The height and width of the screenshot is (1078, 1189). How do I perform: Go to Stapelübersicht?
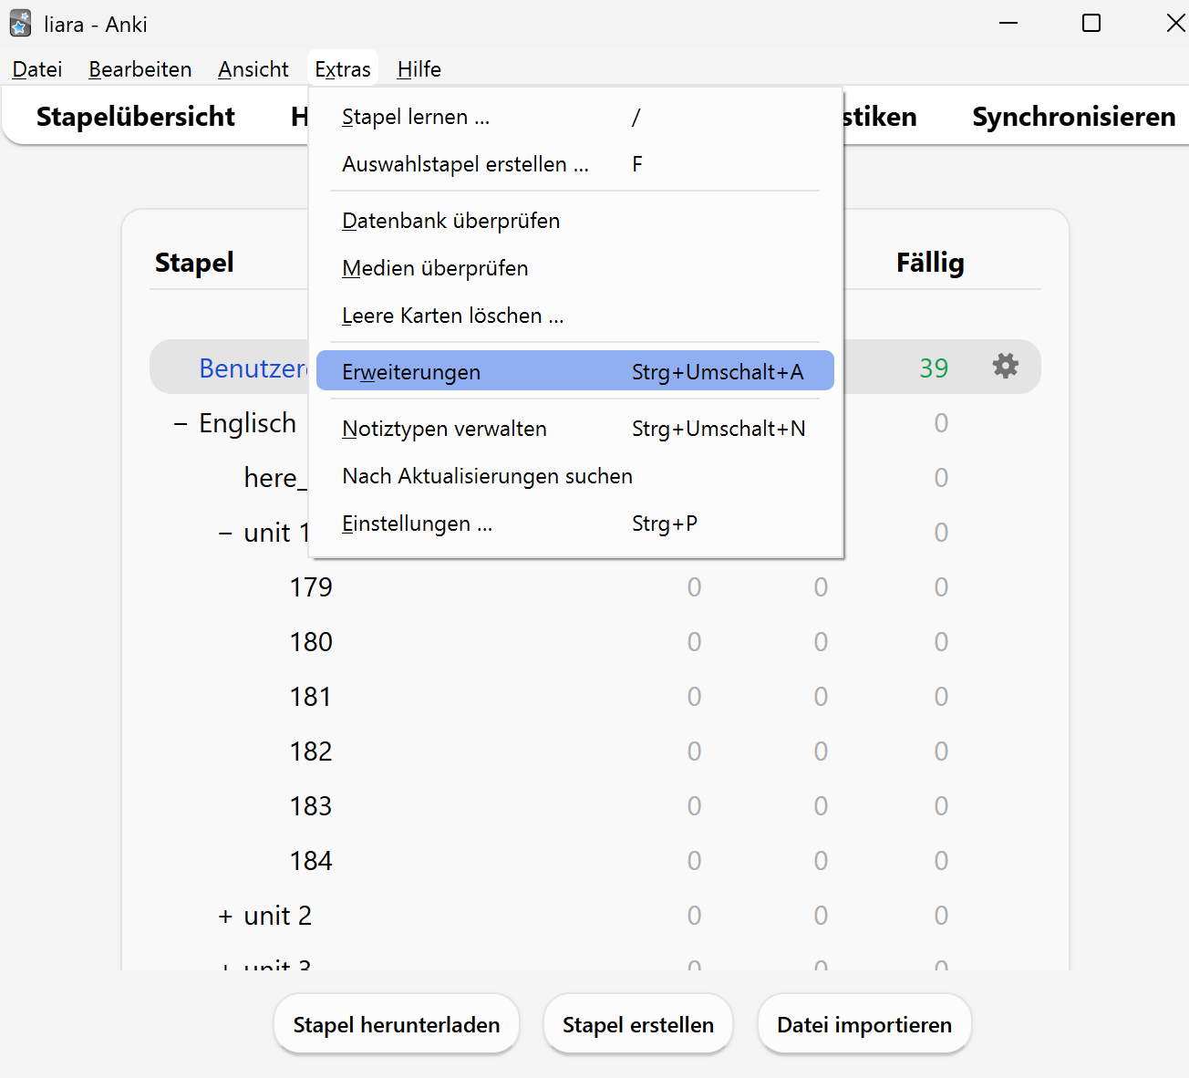(x=136, y=117)
